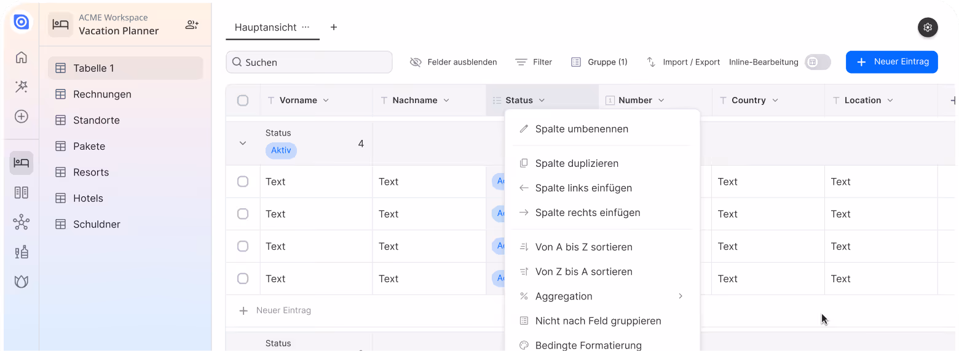Toggle the Inline-Bearbeitung switch

tap(818, 62)
